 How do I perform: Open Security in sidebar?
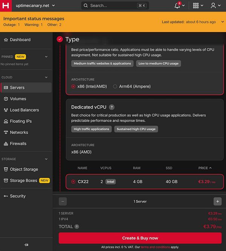point(26,196)
